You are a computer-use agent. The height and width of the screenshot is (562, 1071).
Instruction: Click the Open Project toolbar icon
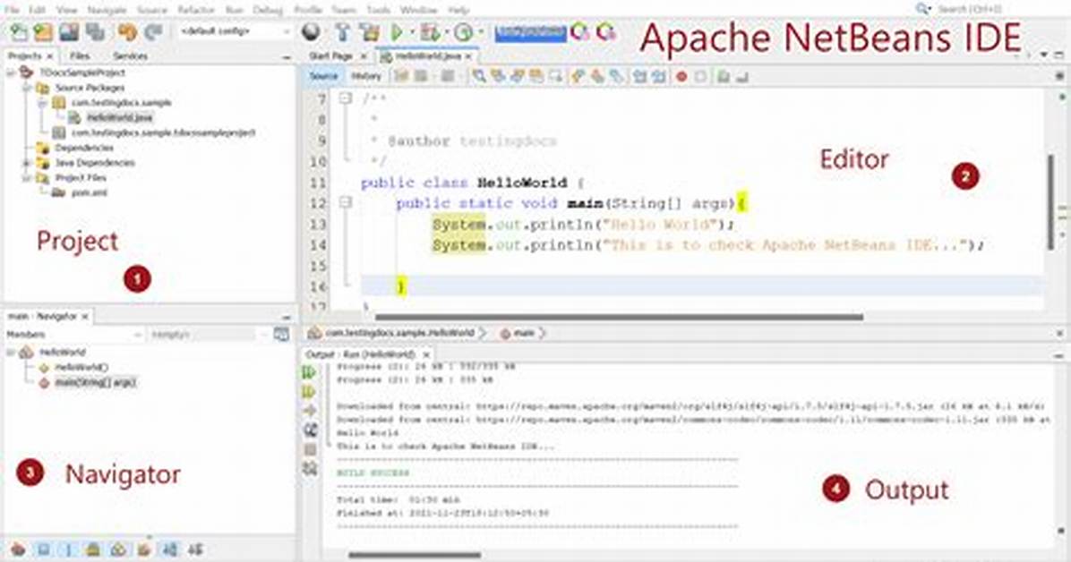click(69, 31)
